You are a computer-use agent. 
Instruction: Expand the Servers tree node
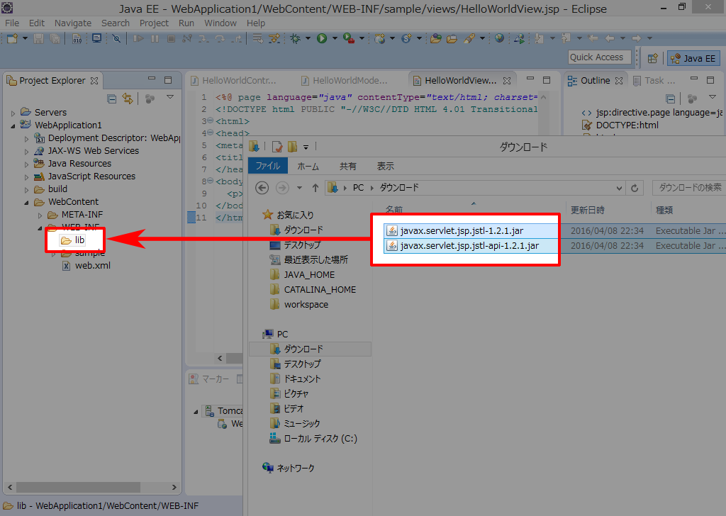(13, 113)
